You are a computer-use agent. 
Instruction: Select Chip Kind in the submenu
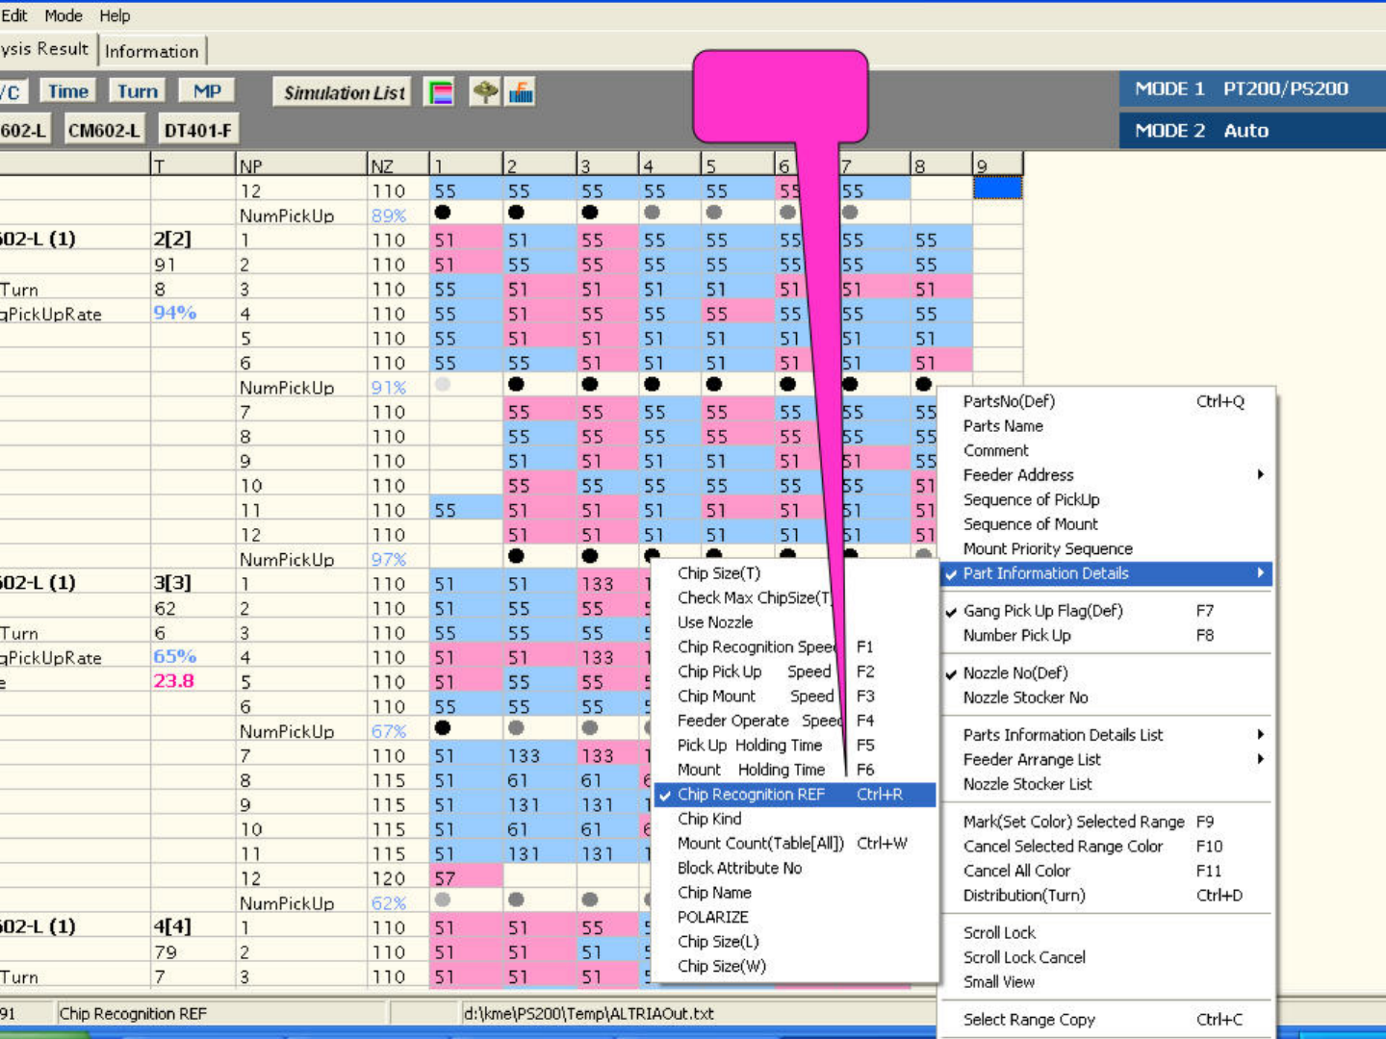709,819
